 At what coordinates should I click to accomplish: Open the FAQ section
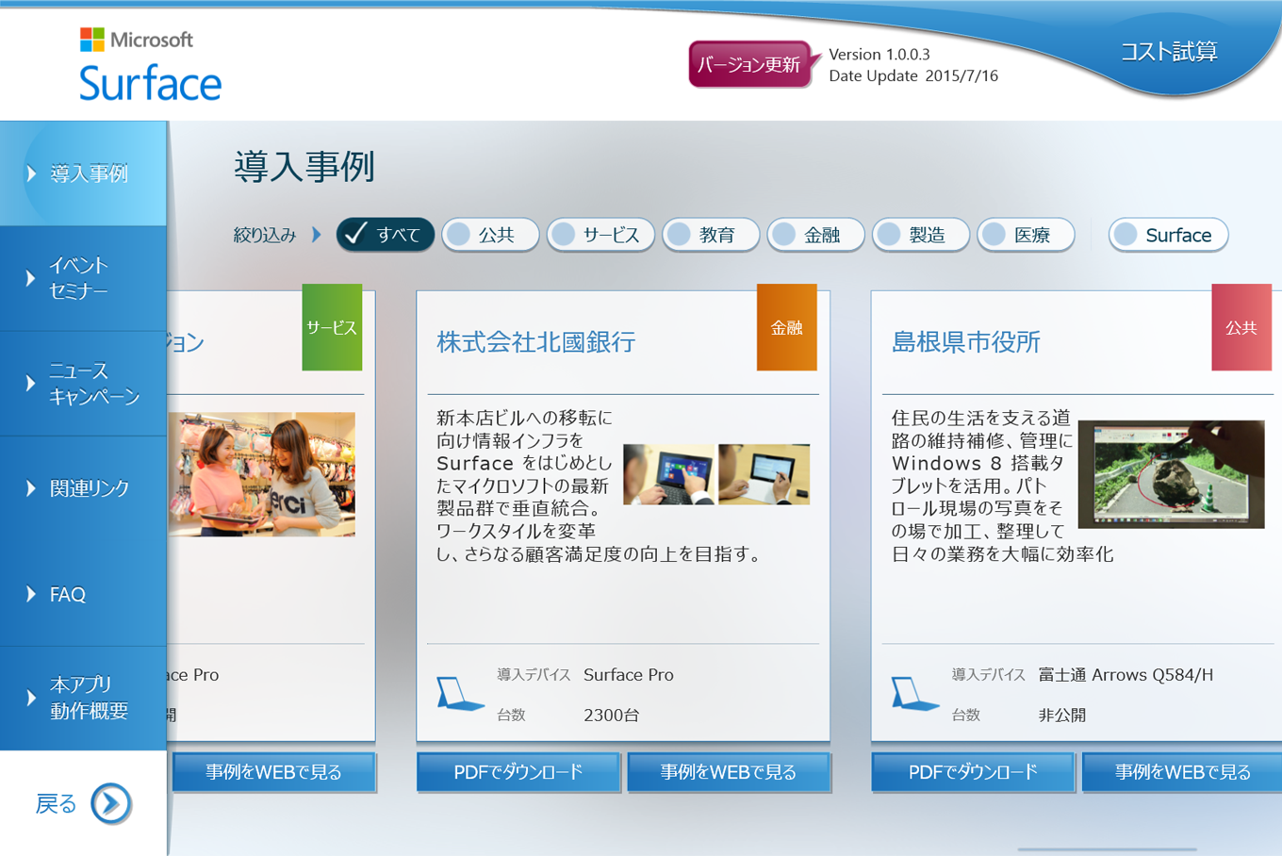(84, 594)
